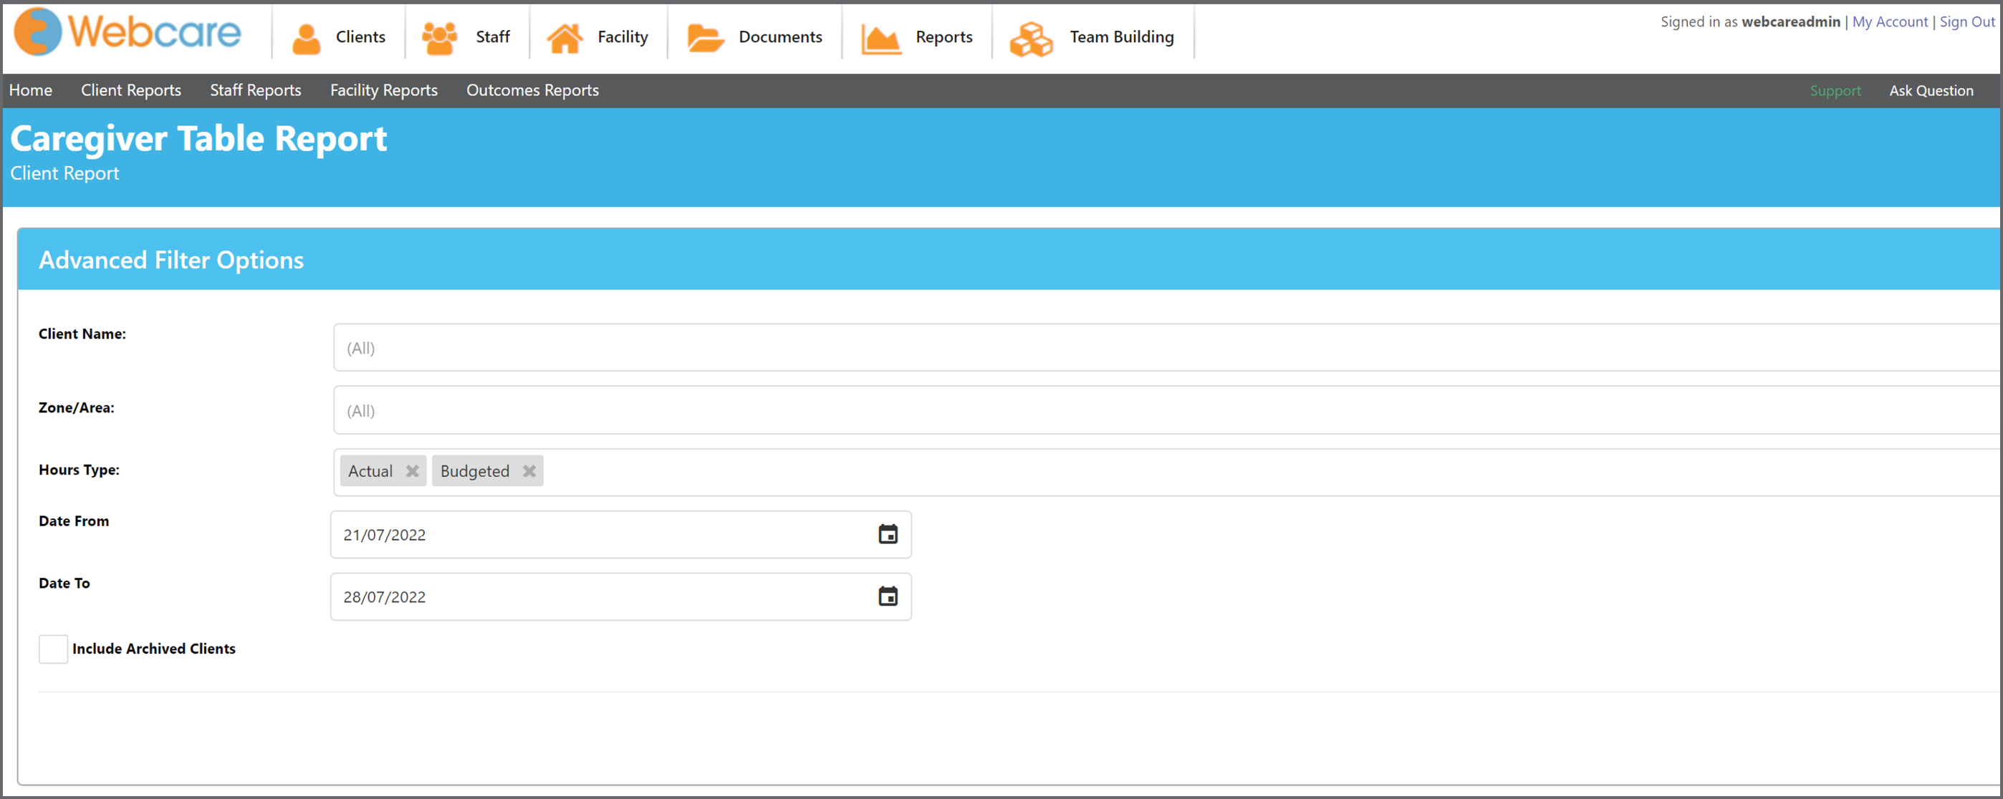Image resolution: width=2003 pixels, height=799 pixels.
Task: Click the Facility house icon
Action: 565,38
